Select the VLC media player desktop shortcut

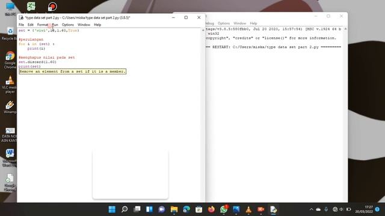coord(10,85)
